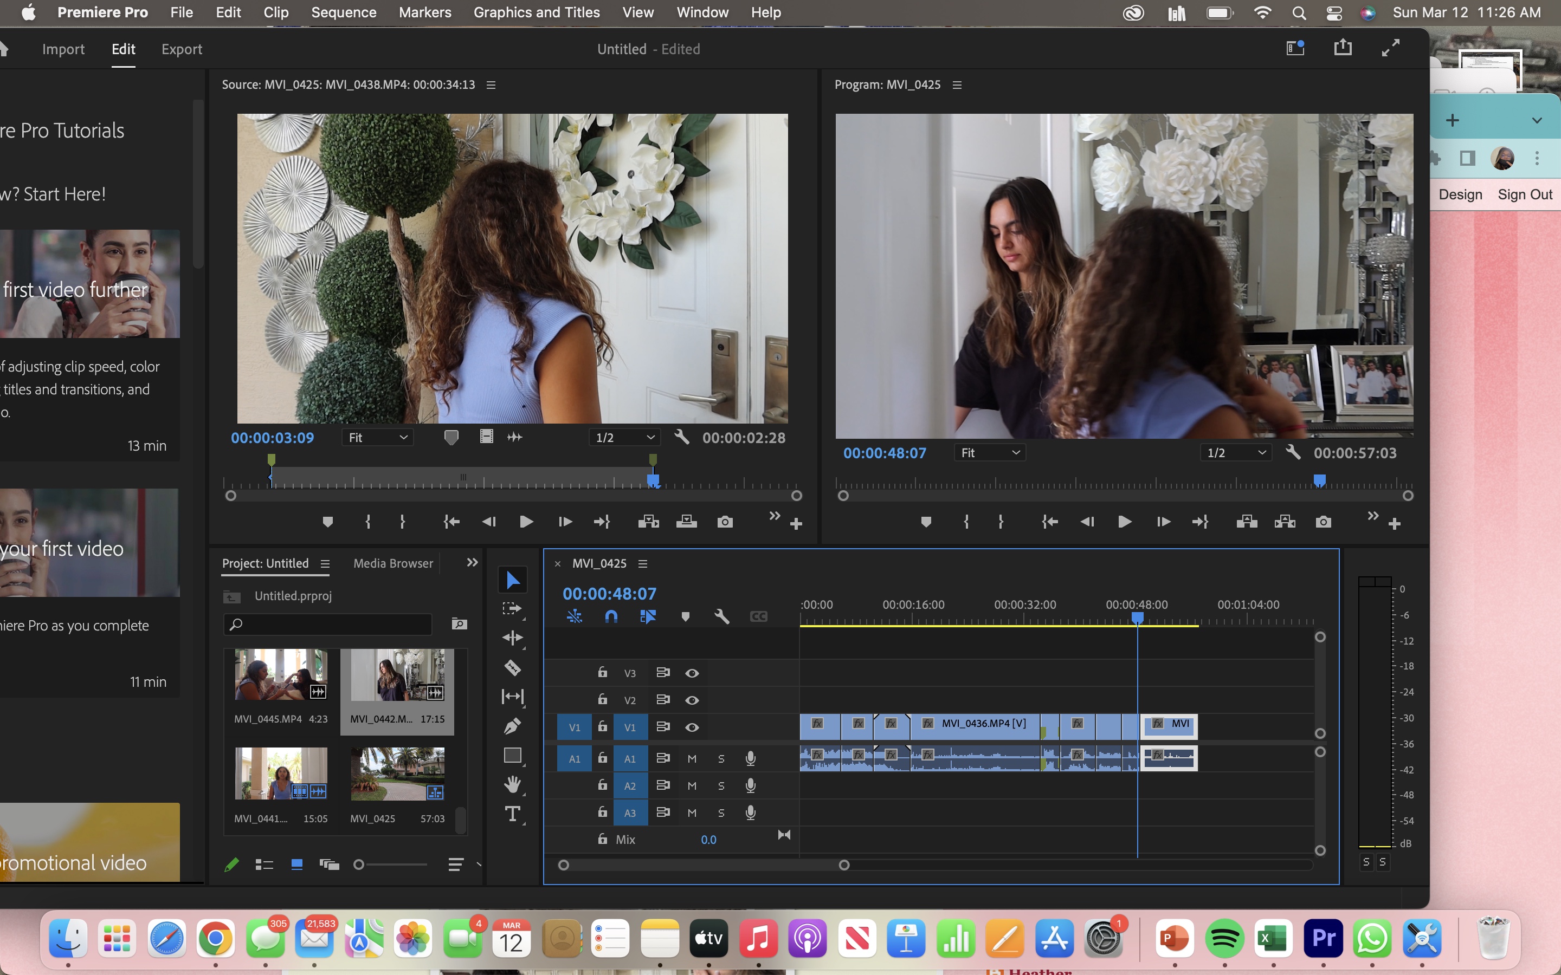Solo audio track A2

(x=721, y=786)
